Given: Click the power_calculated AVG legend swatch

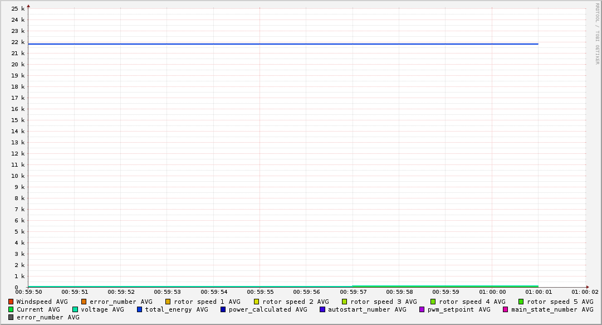Looking at the screenshot, I should click(223, 309).
